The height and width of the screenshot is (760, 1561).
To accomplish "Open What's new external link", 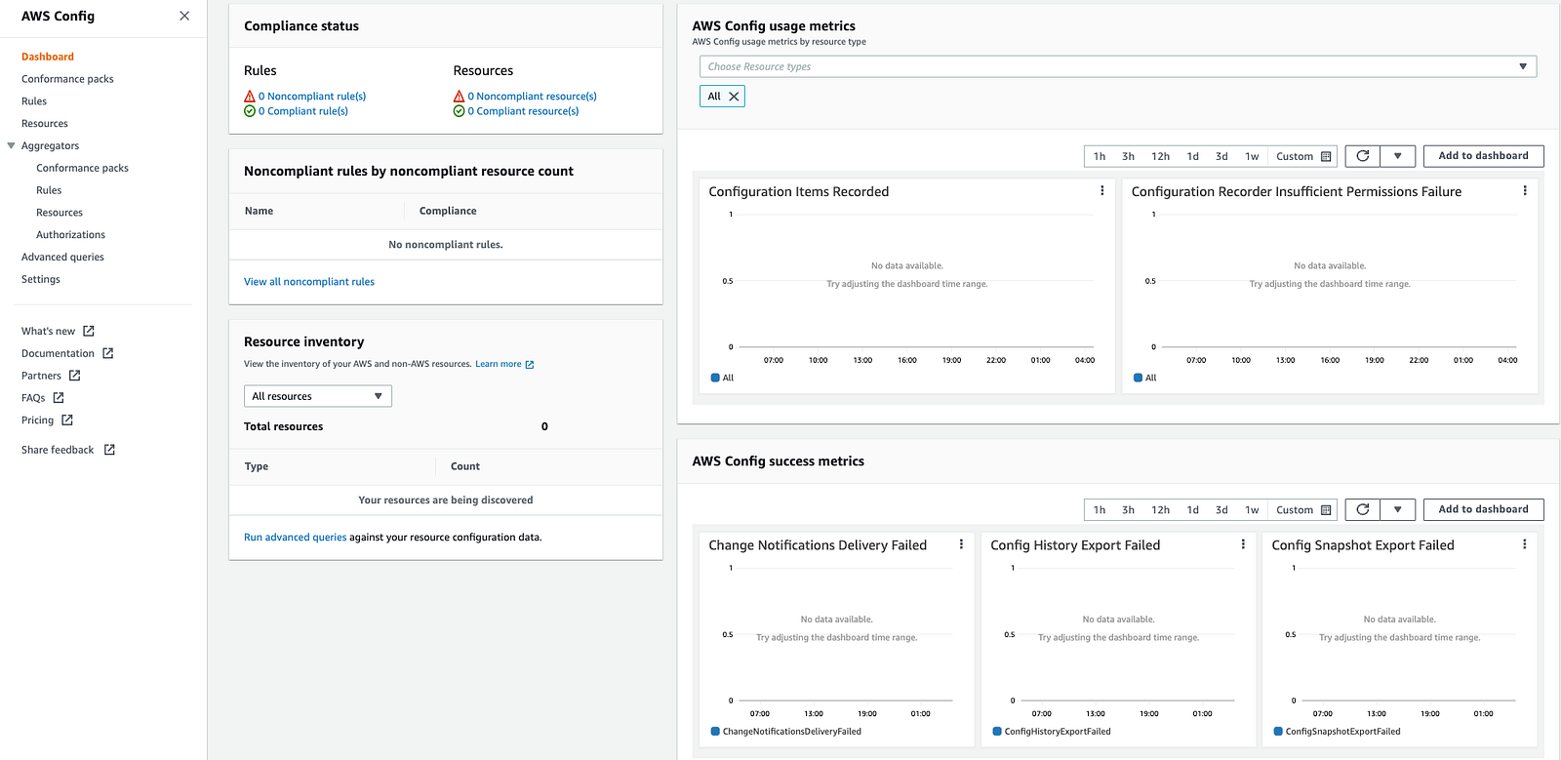I will click(58, 332).
